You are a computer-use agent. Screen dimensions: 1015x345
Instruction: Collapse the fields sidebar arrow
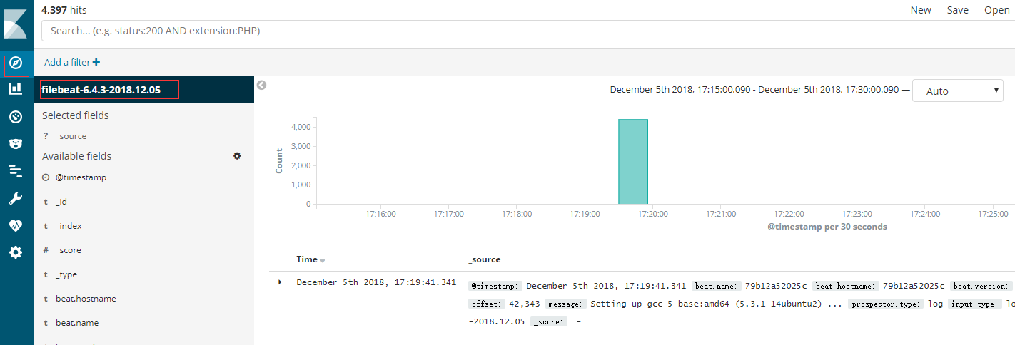tap(261, 85)
